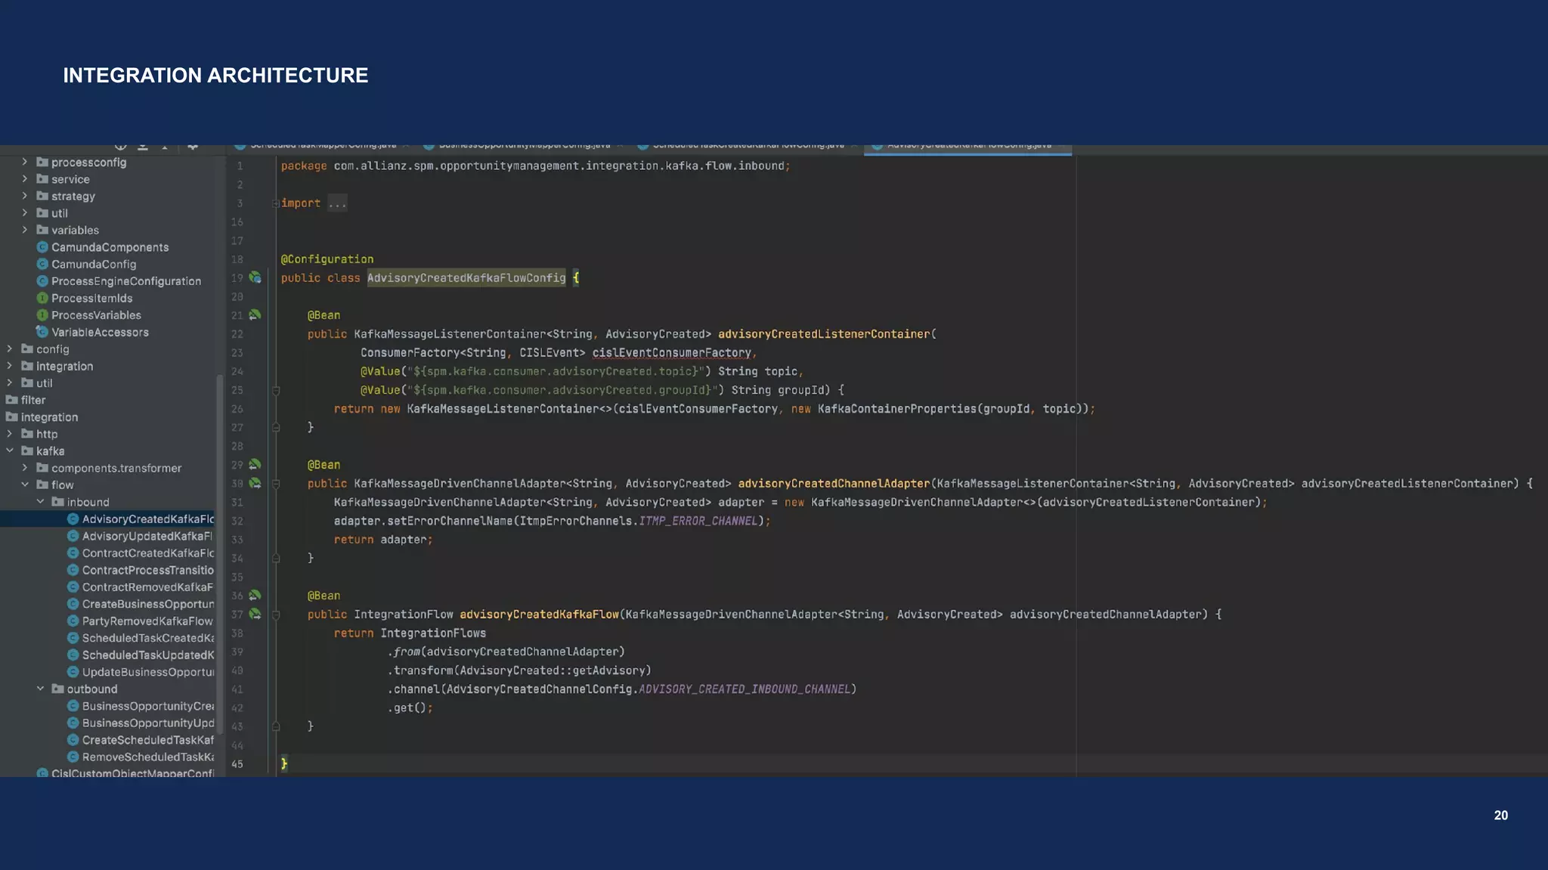Toggle the fold marker on line 43

pos(276,726)
